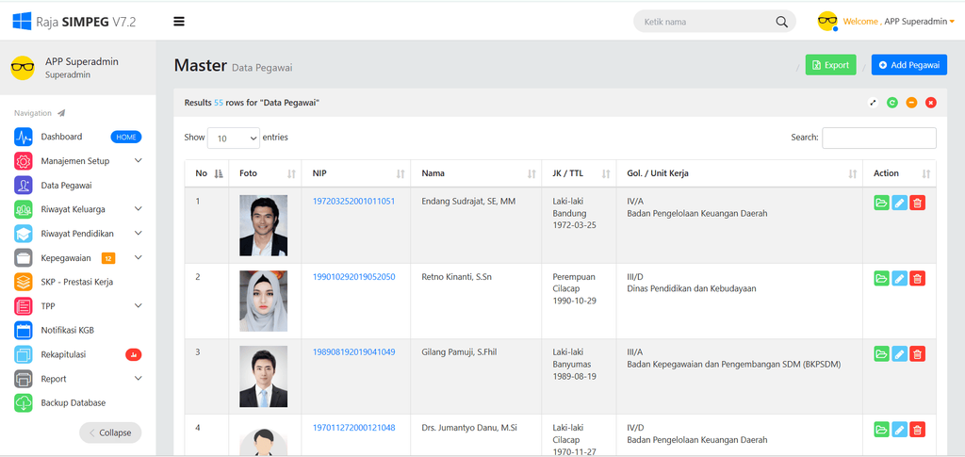965x457 pixels.
Task: Click the Riwayat Pendidikan graduation icon
Action: click(x=24, y=234)
